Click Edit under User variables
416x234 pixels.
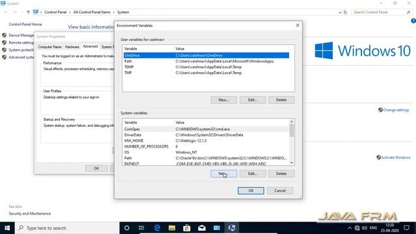tap(253, 100)
